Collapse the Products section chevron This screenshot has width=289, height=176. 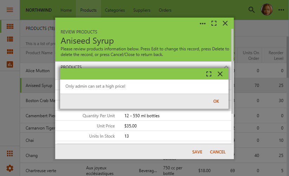click(226, 67)
